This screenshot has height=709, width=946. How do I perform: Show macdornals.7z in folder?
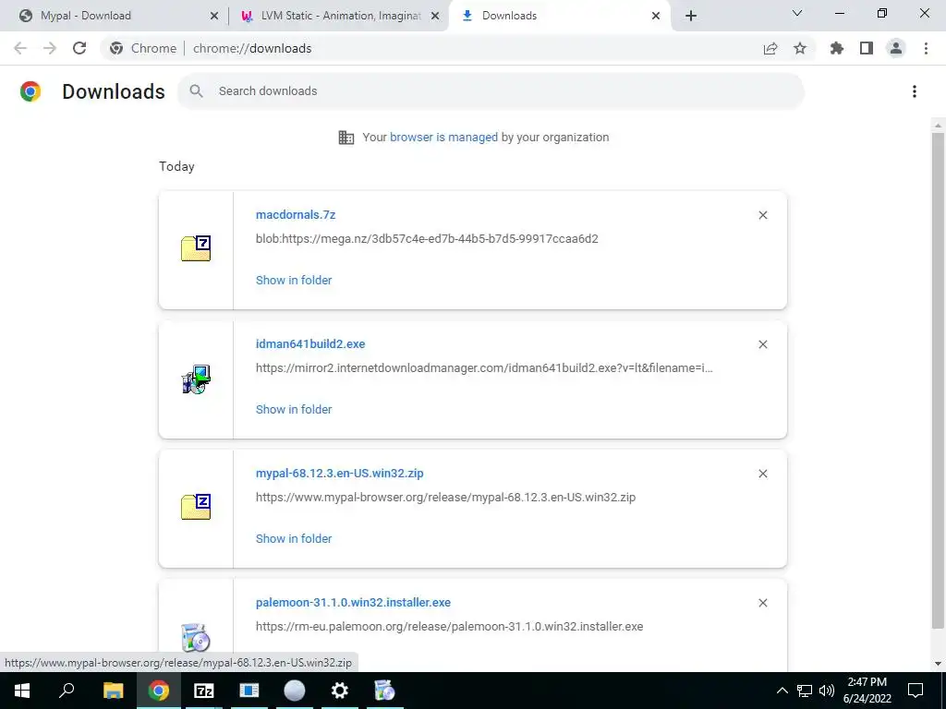294,280
